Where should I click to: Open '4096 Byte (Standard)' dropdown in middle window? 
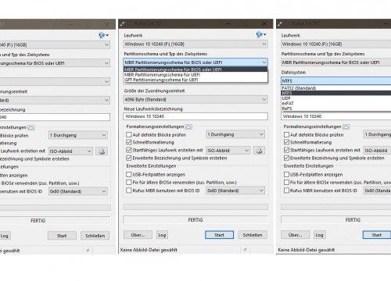pyautogui.click(x=195, y=99)
